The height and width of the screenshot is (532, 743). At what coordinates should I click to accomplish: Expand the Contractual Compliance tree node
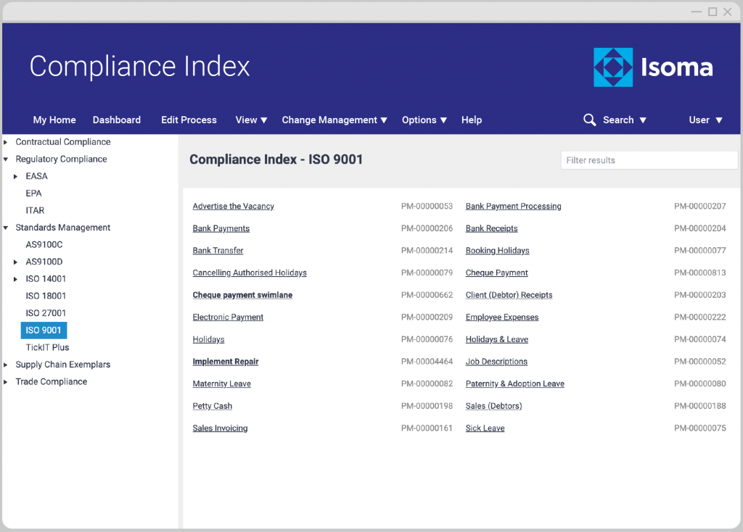click(6, 142)
